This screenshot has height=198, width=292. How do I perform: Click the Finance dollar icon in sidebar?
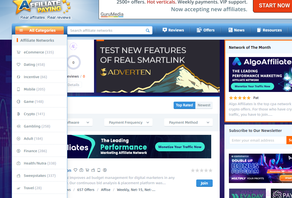19,151
